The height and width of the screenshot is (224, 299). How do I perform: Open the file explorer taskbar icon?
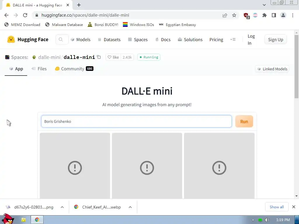pos(24,220)
